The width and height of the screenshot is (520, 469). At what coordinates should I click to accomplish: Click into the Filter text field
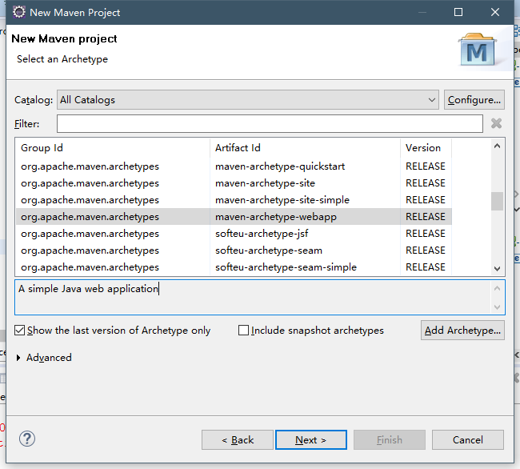pos(270,124)
